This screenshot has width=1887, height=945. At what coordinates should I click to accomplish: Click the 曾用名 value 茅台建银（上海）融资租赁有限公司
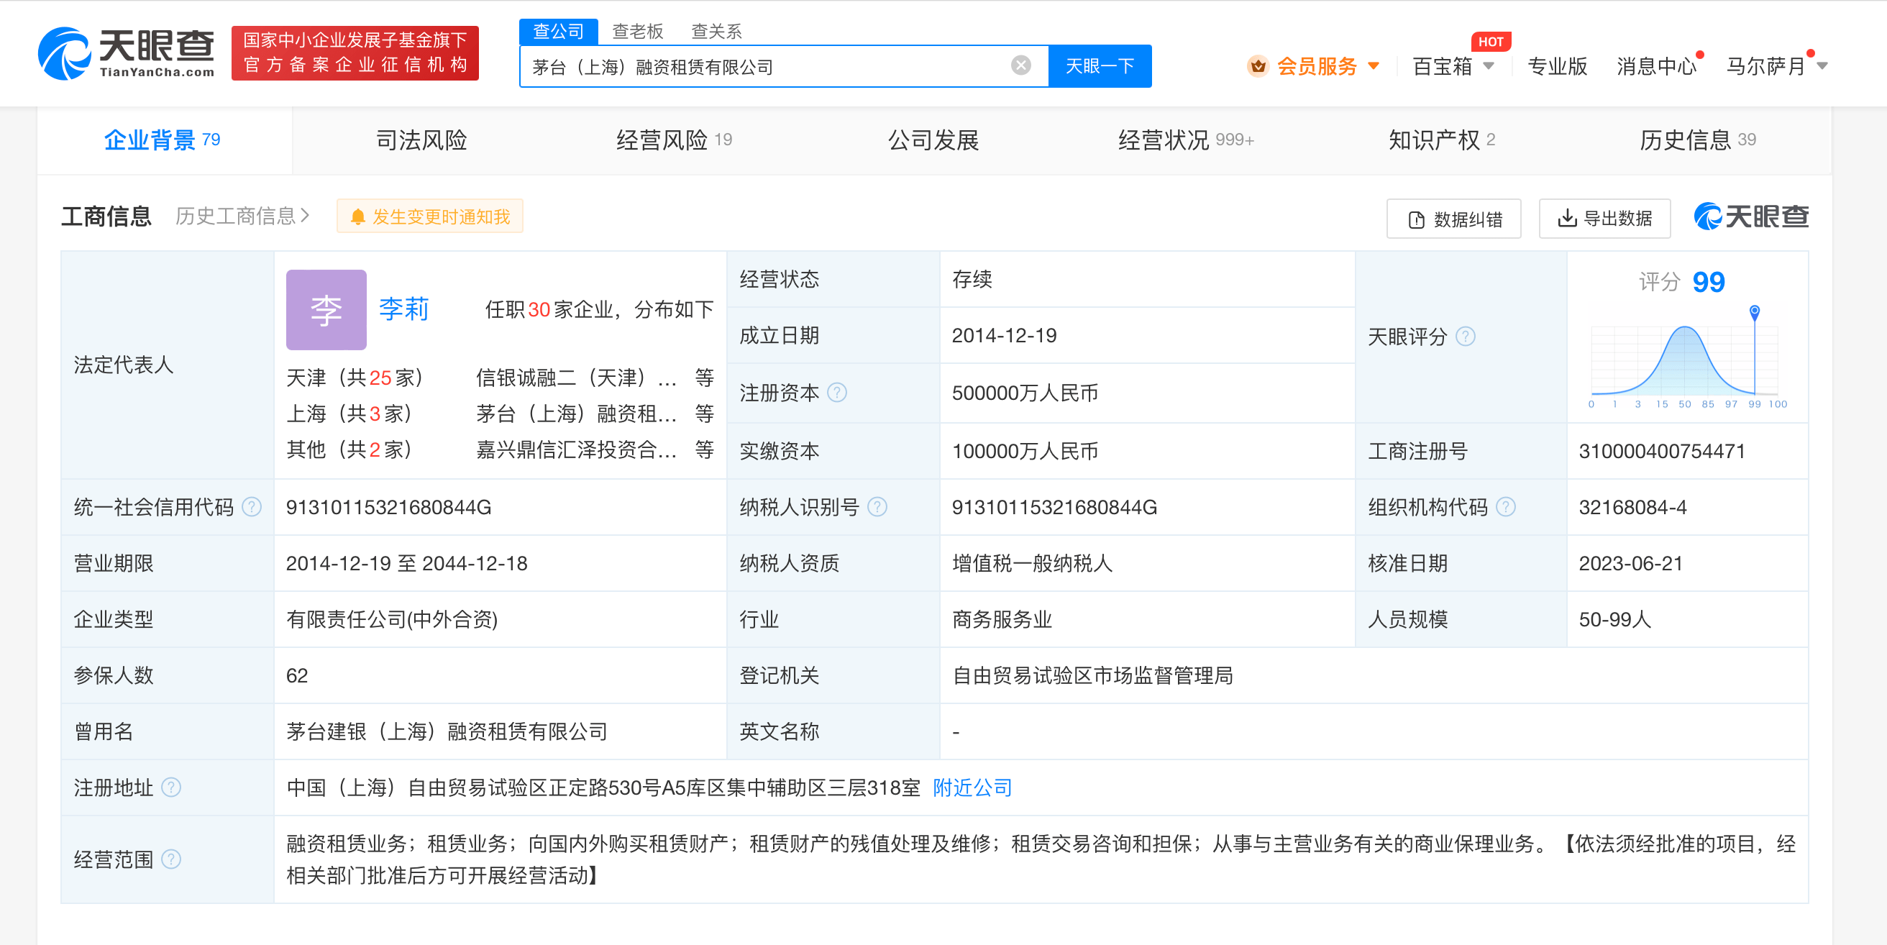tap(447, 731)
